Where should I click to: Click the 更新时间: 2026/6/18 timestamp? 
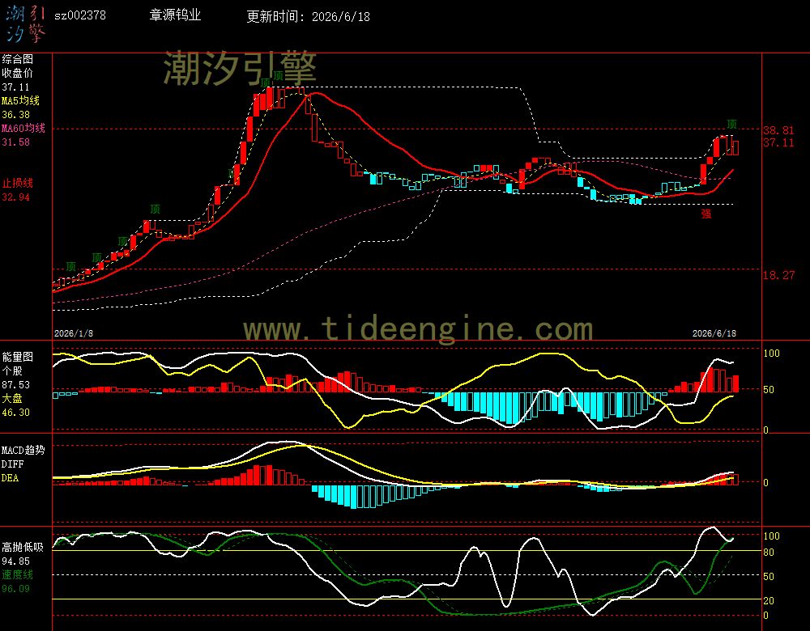(x=309, y=16)
